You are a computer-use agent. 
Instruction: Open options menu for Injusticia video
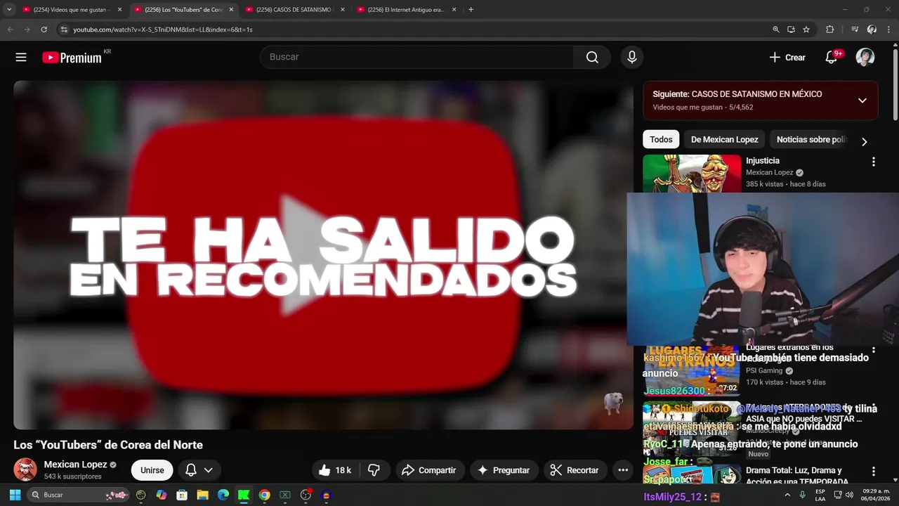[x=874, y=162]
